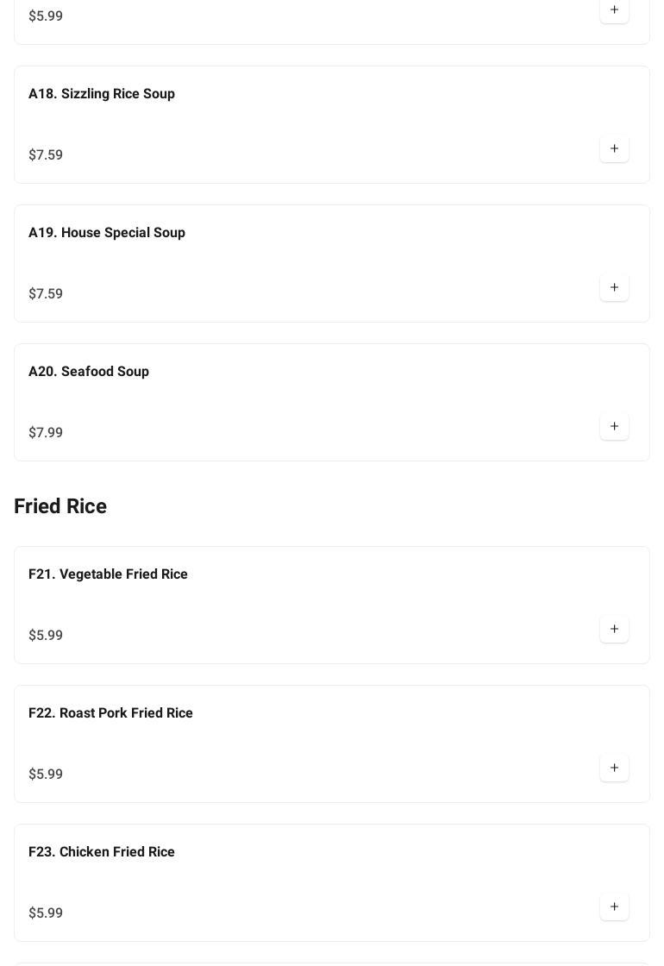664x966 pixels.
Task: Click the Fried Rice section heading
Action: 60,506
